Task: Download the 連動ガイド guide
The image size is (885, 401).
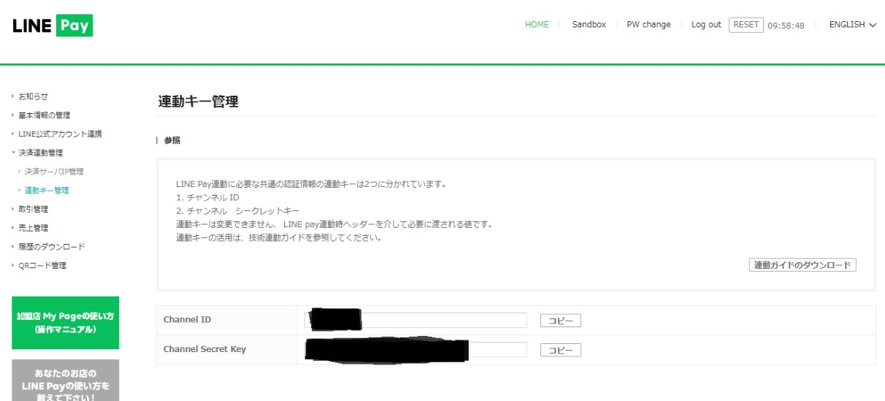Action: click(x=802, y=265)
